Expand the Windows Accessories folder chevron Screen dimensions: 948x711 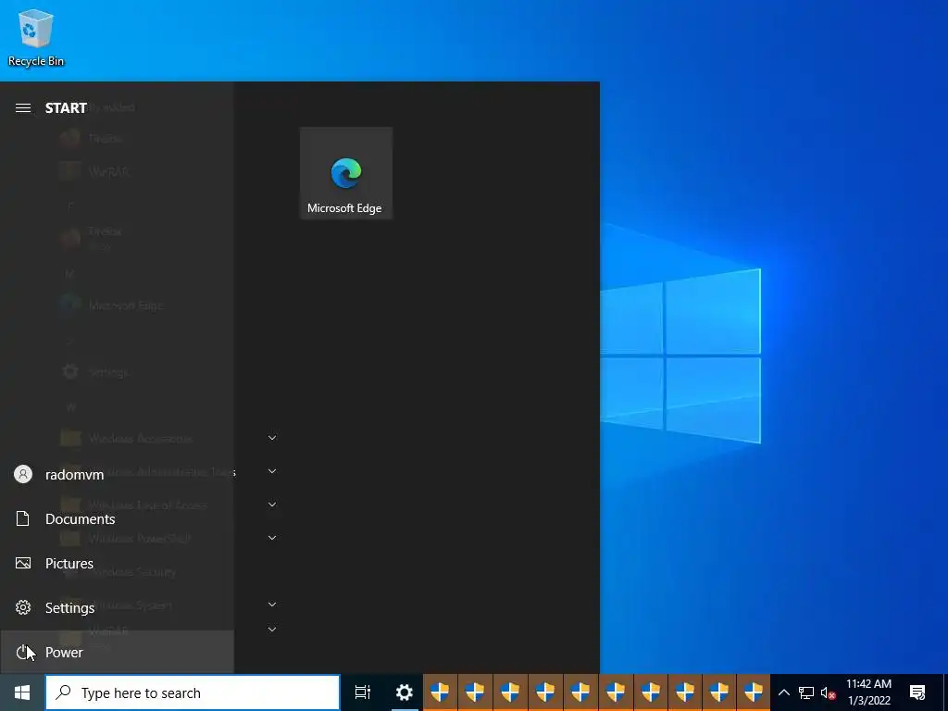click(x=272, y=438)
